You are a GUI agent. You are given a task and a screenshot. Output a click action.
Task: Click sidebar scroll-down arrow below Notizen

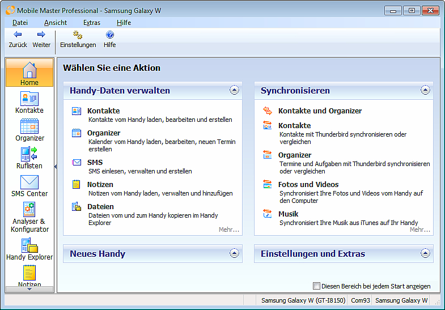(29, 289)
